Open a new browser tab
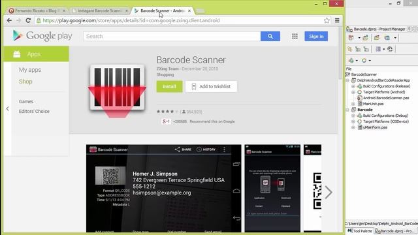 click(201, 11)
